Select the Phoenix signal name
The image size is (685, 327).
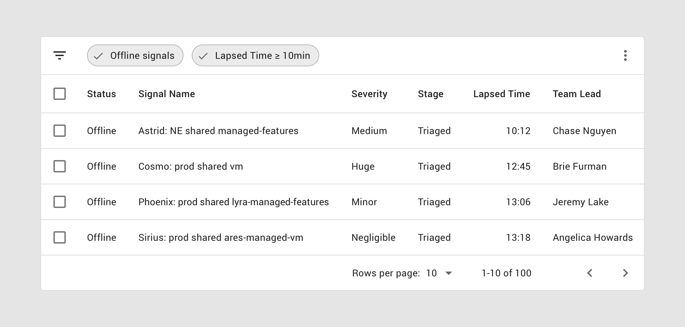click(233, 202)
